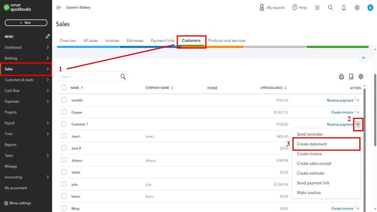
Task: Open the Reports menu item
Action: pyautogui.click(x=11, y=145)
